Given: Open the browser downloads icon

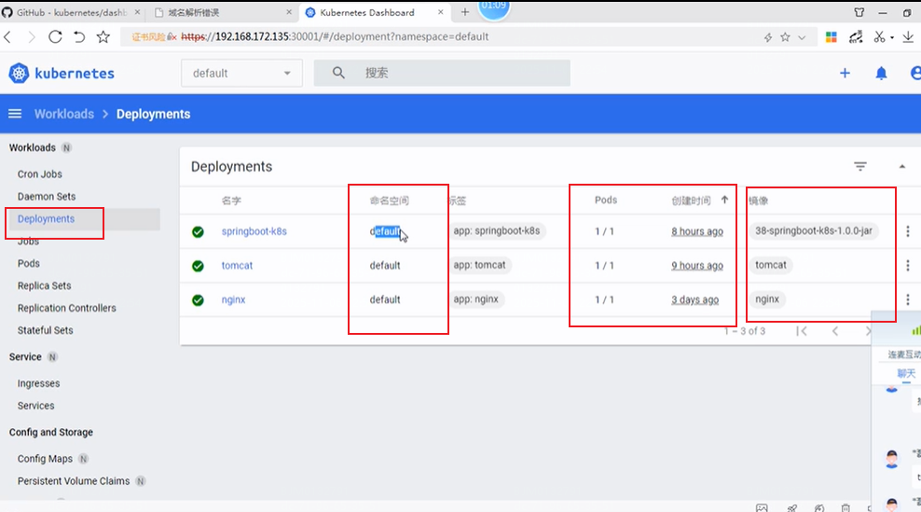Looking at the screenshot, I should coord(908,37).
